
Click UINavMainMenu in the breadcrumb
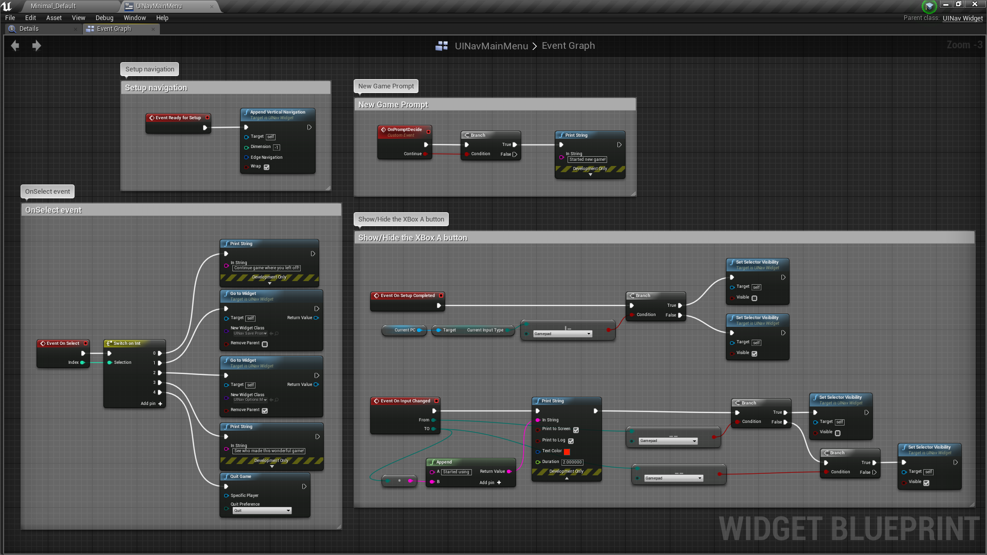[491, 46]
